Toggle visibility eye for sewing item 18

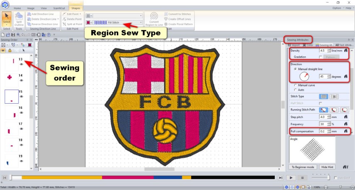coord(22,145)
